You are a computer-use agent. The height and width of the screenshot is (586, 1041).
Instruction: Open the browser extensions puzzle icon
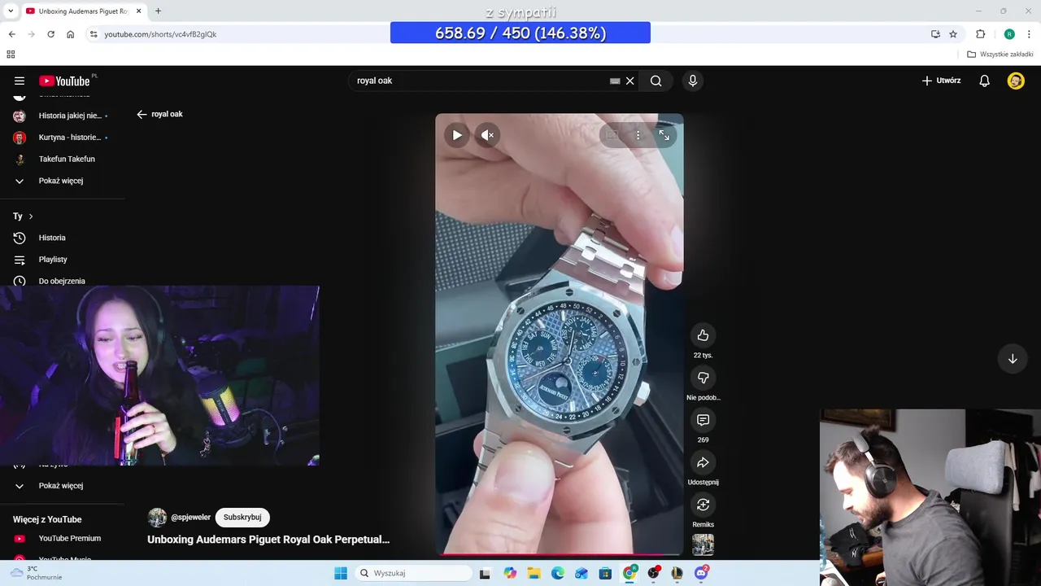tap(980, 34)
